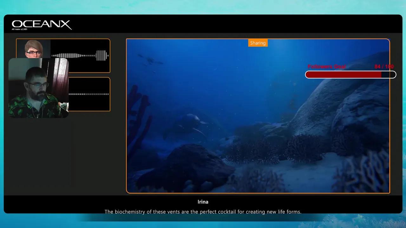
Task: Click the subtitle line about vents
Action: click(203, 212)
